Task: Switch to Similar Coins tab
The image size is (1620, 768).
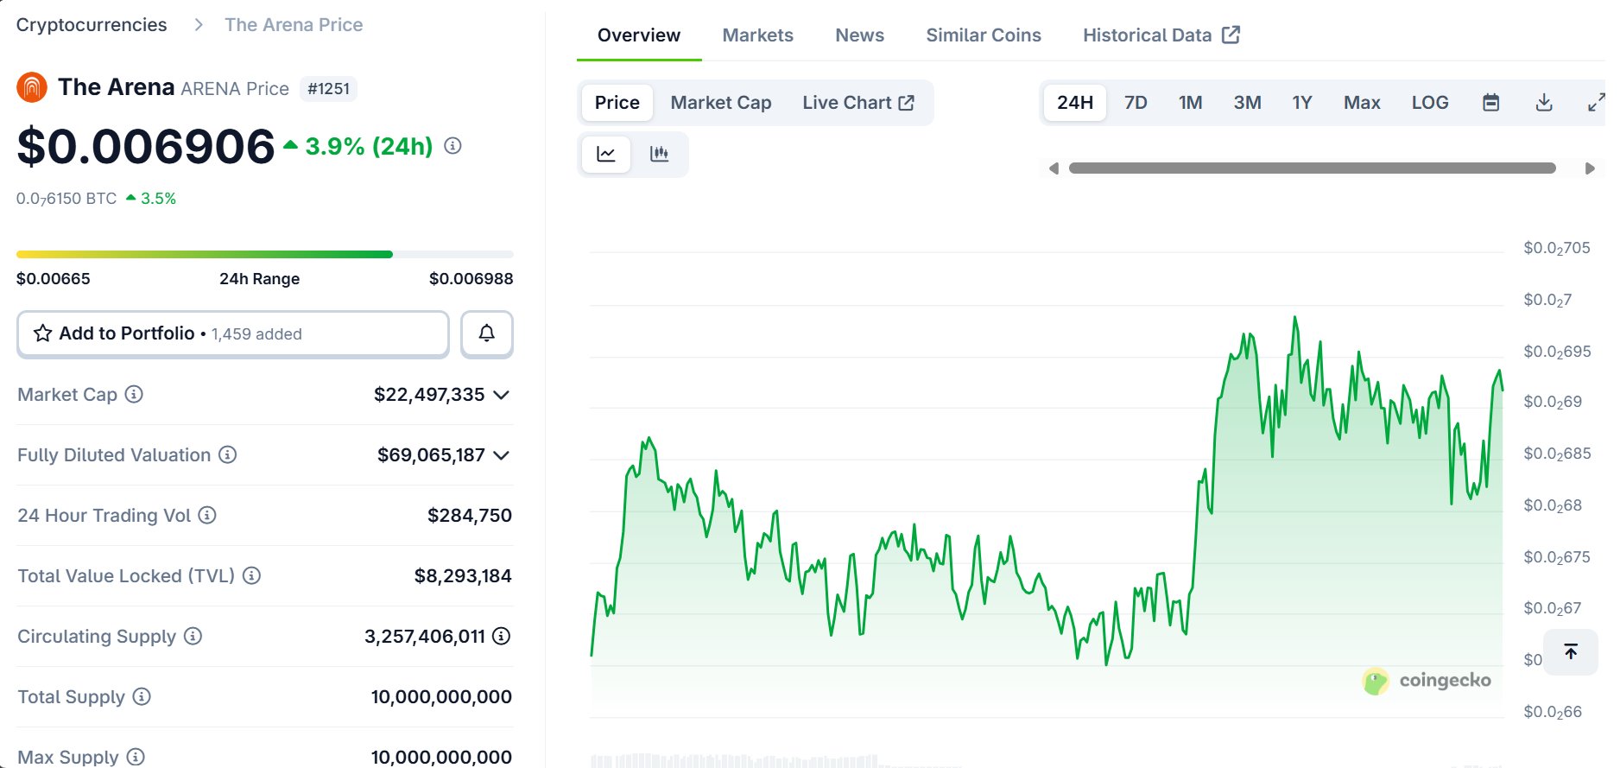Action: point(983,35)
